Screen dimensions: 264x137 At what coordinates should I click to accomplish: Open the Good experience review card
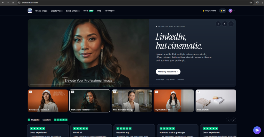[48, 131]
